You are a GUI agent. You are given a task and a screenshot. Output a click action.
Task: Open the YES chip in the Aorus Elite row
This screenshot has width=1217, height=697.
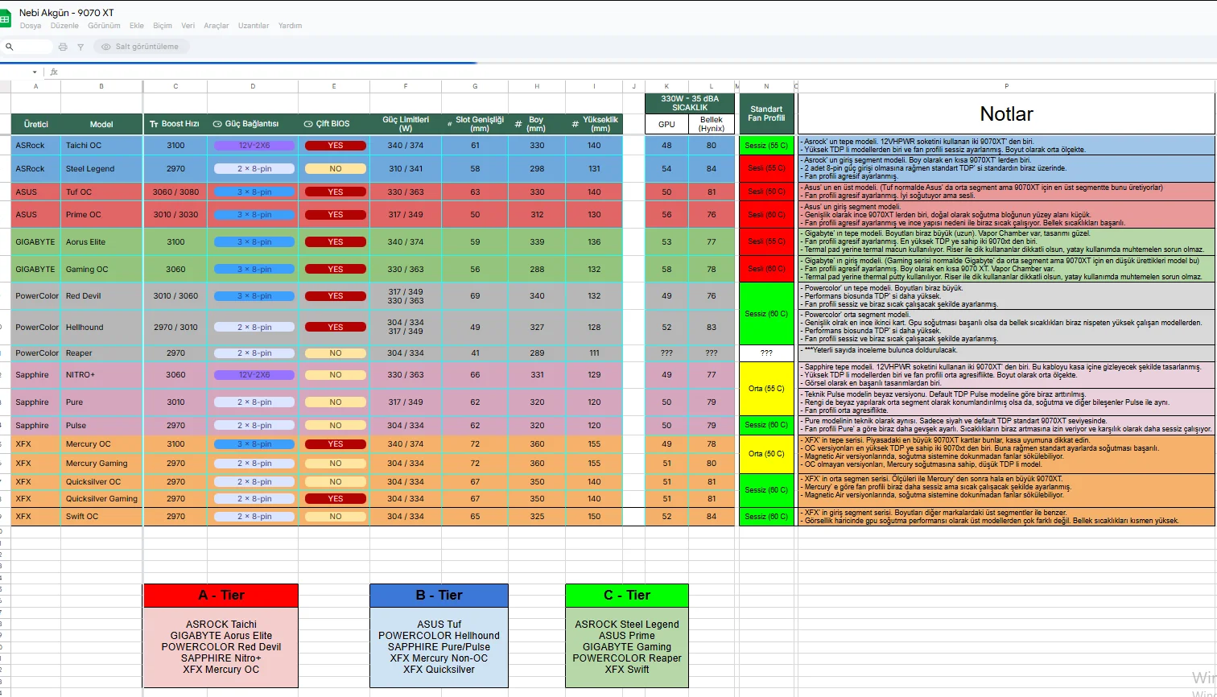(336, 241)
